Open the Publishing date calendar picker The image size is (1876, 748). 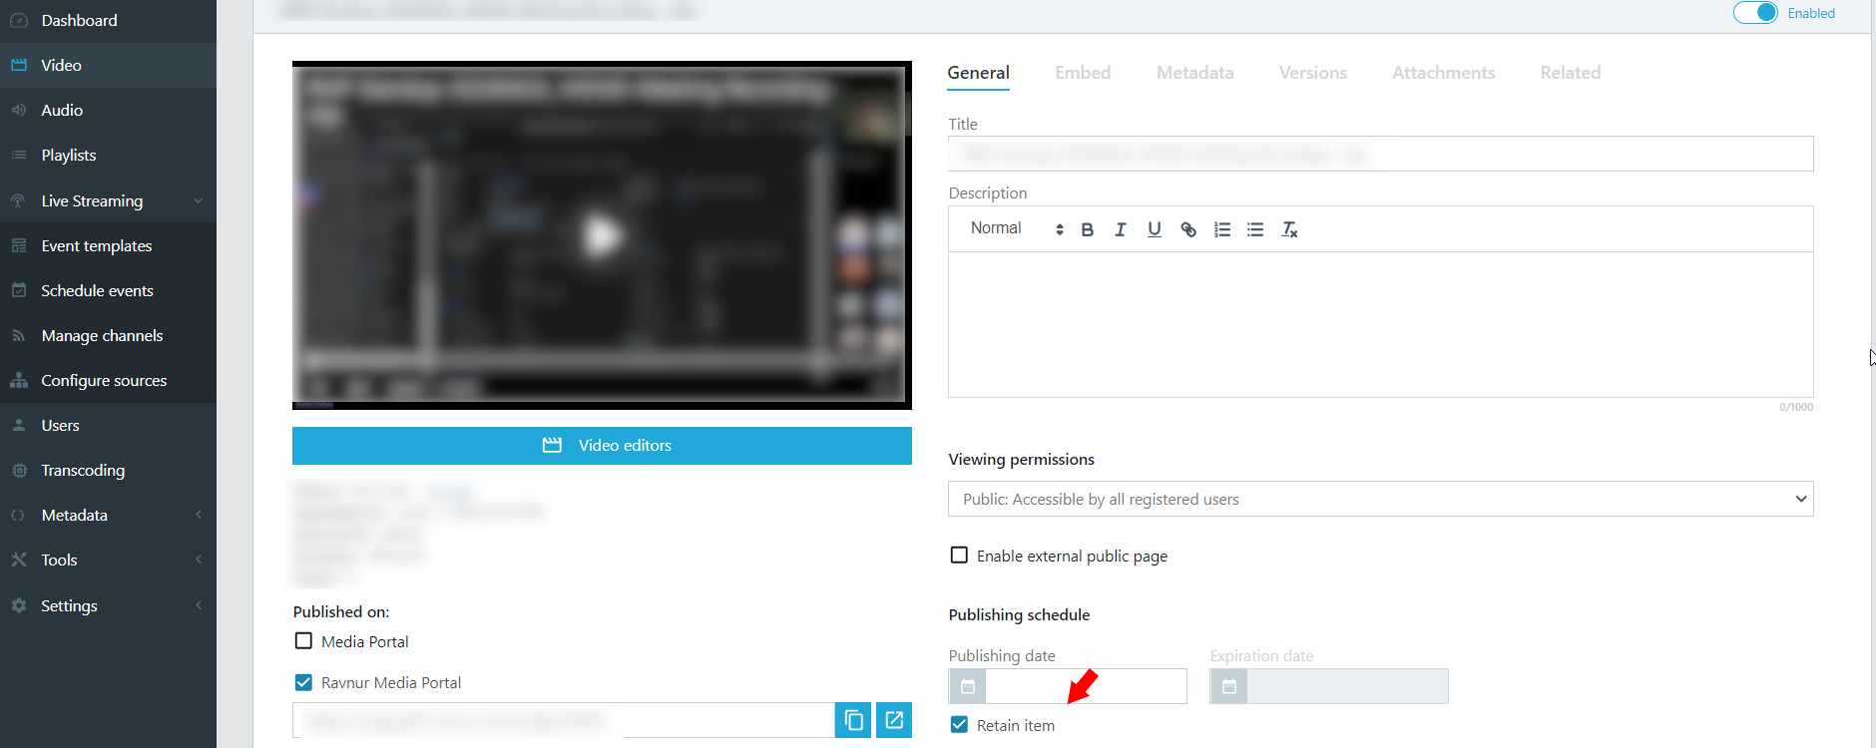(x=967, y=686)
